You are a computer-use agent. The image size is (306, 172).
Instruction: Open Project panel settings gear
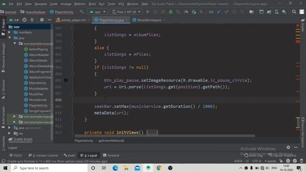[x=42, y=20]
